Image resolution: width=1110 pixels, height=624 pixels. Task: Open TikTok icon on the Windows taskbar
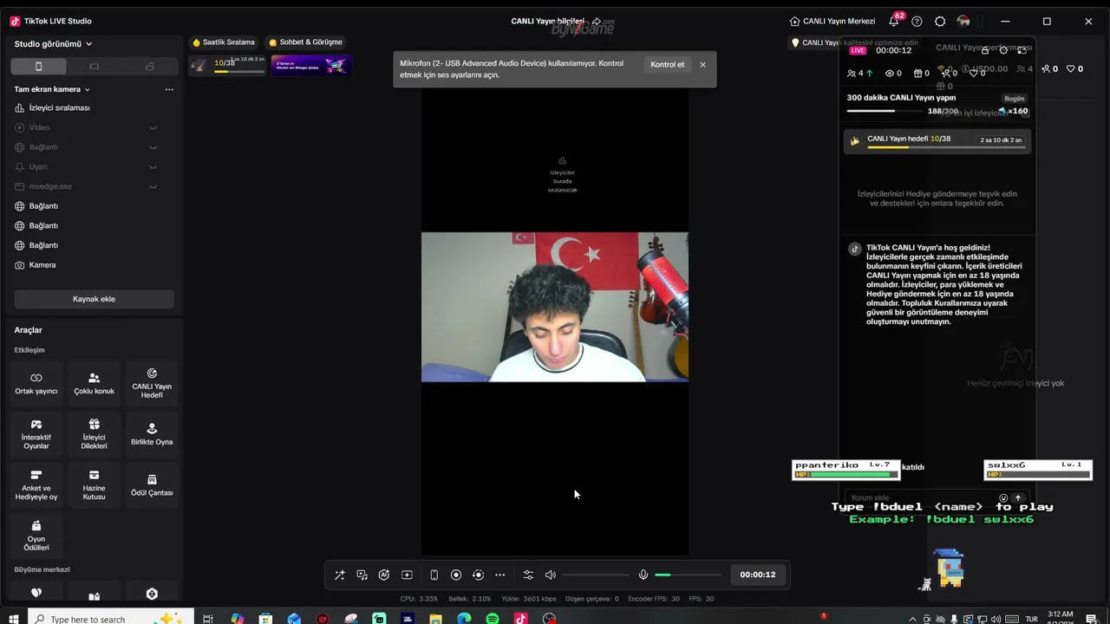(x=520, y=619)
